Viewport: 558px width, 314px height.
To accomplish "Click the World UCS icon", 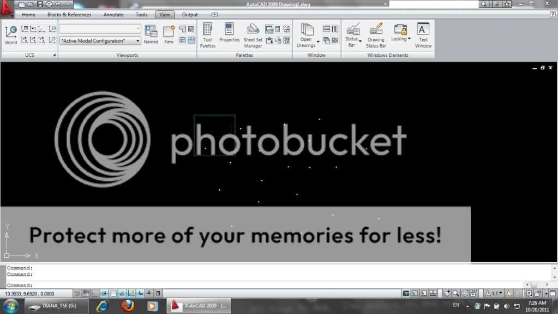I will point(11,35).
